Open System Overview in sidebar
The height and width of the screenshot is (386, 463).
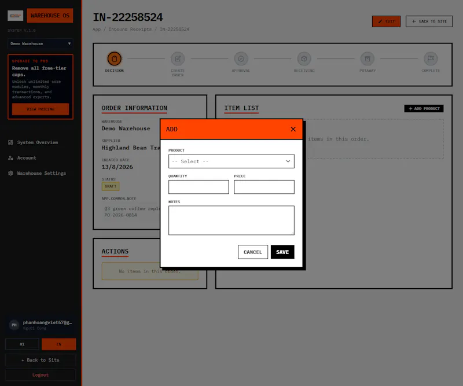click(37, 142)
